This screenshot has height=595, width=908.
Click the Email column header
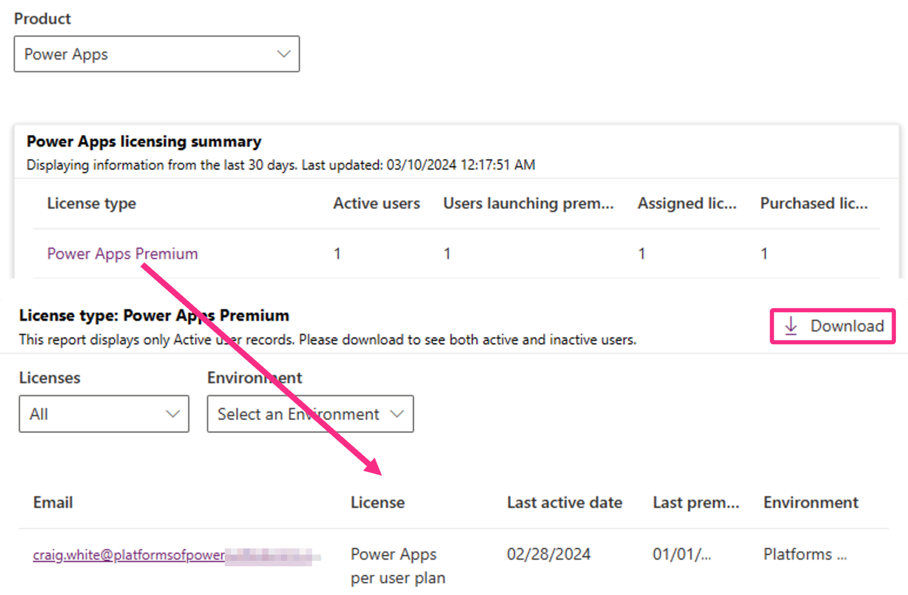coord(53,502)
